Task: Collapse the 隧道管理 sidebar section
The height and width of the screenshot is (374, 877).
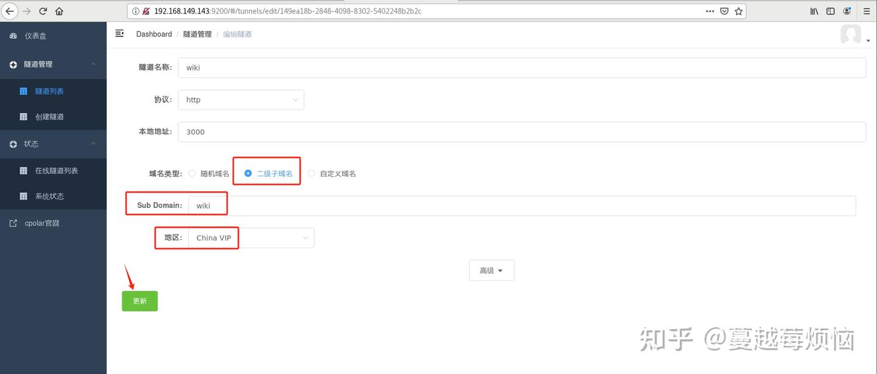Action: pos(93,64)
